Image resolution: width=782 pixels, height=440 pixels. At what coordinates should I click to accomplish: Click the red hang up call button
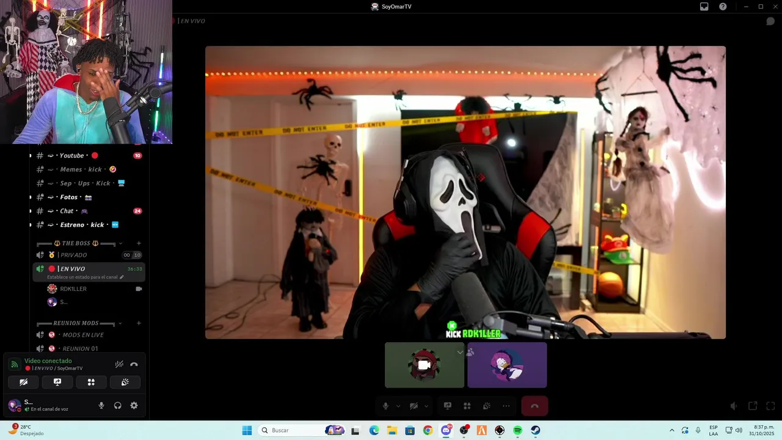pyautogui.click(x=535, y=406)
